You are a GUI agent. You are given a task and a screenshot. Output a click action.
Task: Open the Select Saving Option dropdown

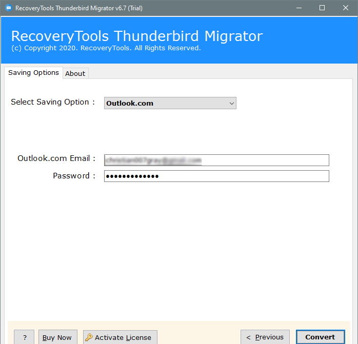point(170,103)
